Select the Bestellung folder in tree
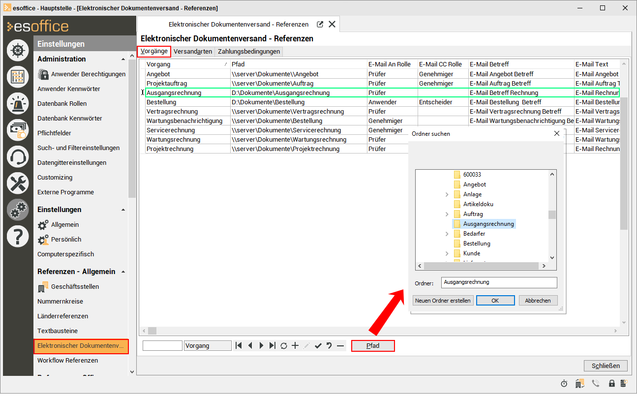The height and width of the screenshot is (399, 637). click(476, 244)
